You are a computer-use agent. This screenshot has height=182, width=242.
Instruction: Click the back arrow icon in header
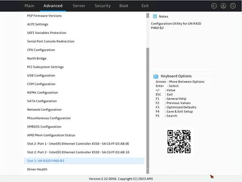(214, 6)
